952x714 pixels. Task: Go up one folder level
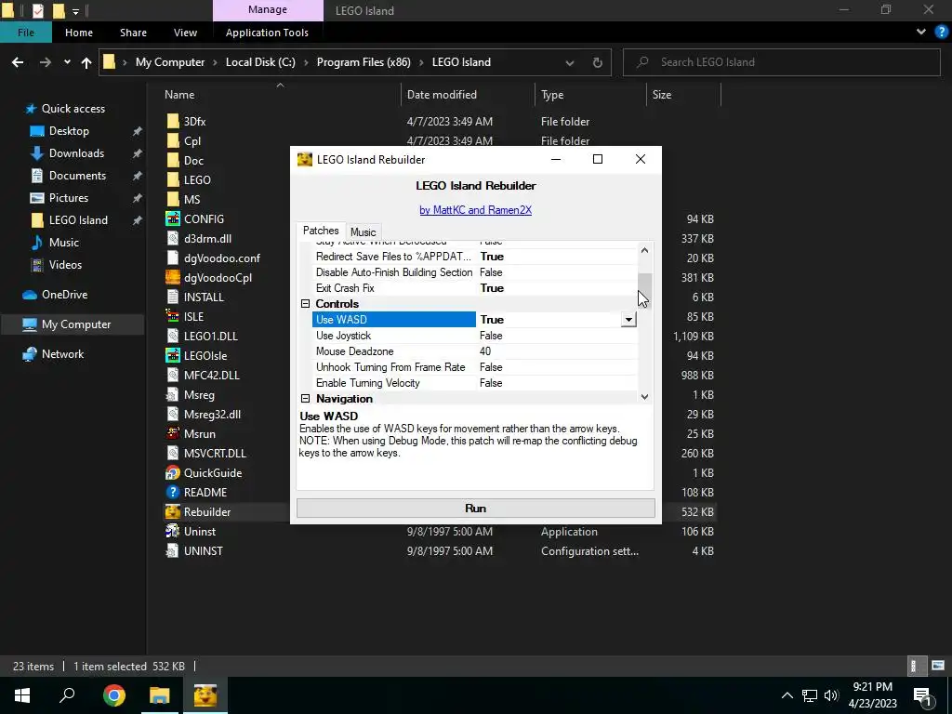click(x=86, y=62)
